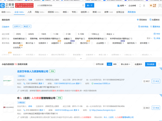Viewport: 162px width, 121px height.
Task: Click the info icon beside 登记状态
Action: [92, 43]
